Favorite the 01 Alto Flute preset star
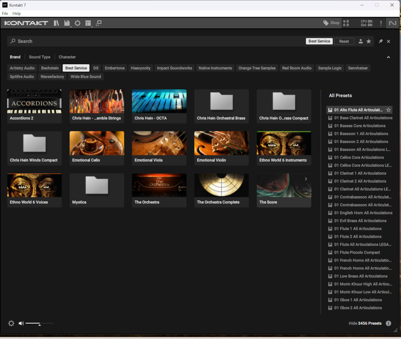The height and width of the screenshot is (339, 401). pos(388,110)
